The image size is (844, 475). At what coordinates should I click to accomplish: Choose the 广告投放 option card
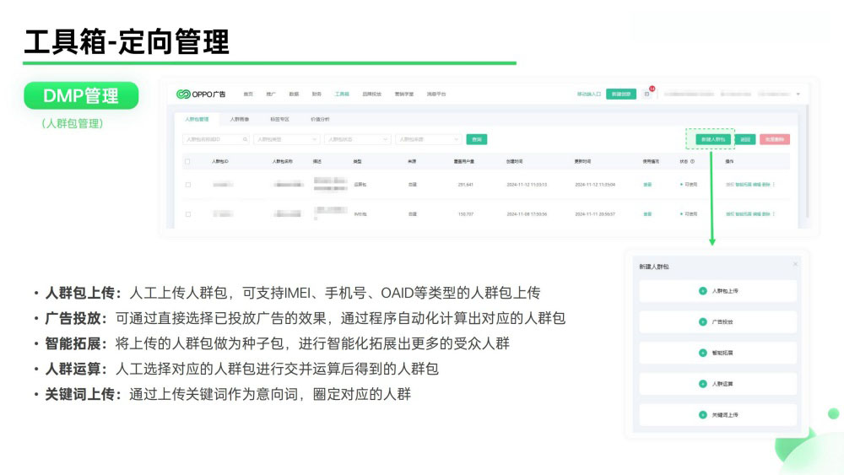coord(717,321)
